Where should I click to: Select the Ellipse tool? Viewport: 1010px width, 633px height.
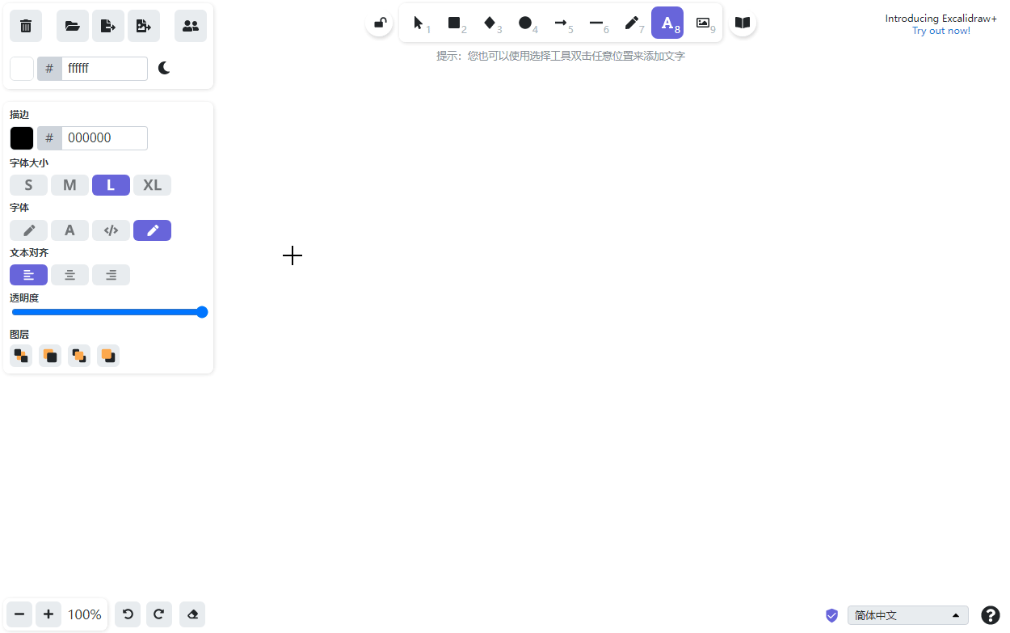[x=525, y=23]
